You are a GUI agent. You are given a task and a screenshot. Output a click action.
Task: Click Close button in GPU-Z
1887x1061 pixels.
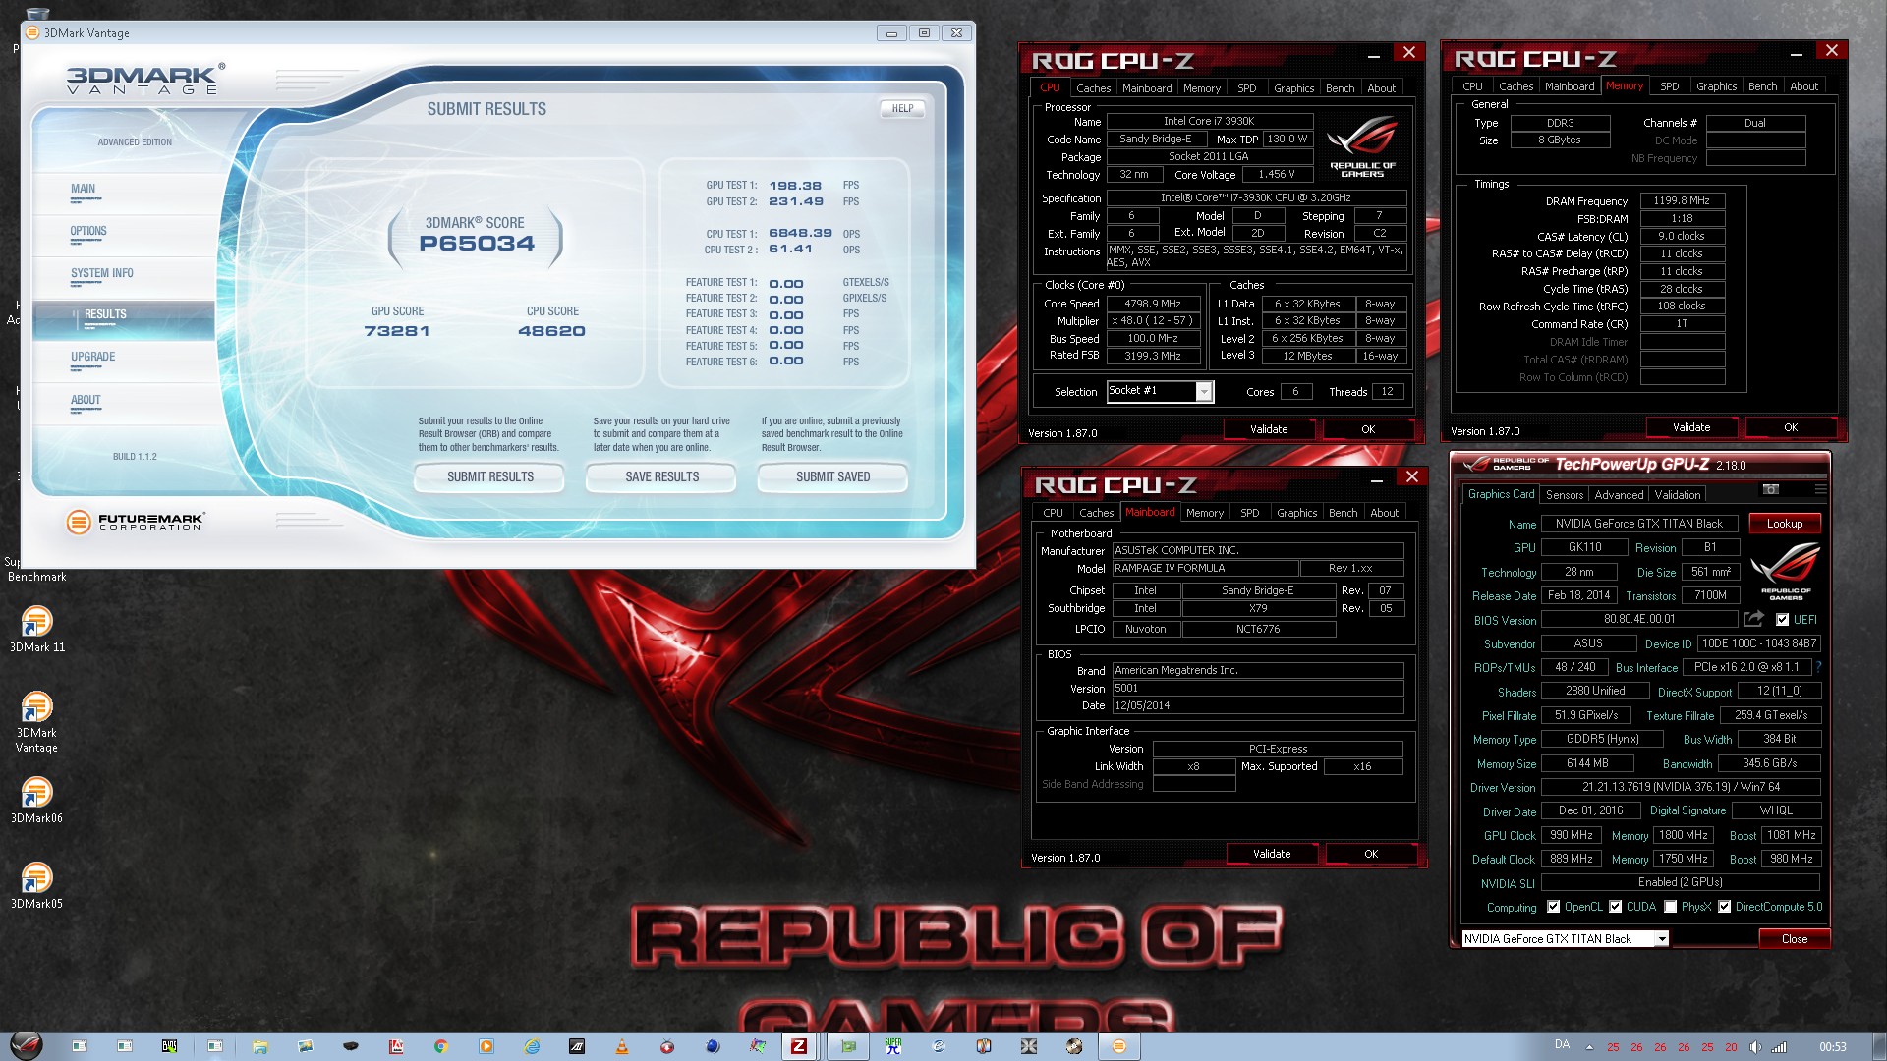[x=1794, y=939]
